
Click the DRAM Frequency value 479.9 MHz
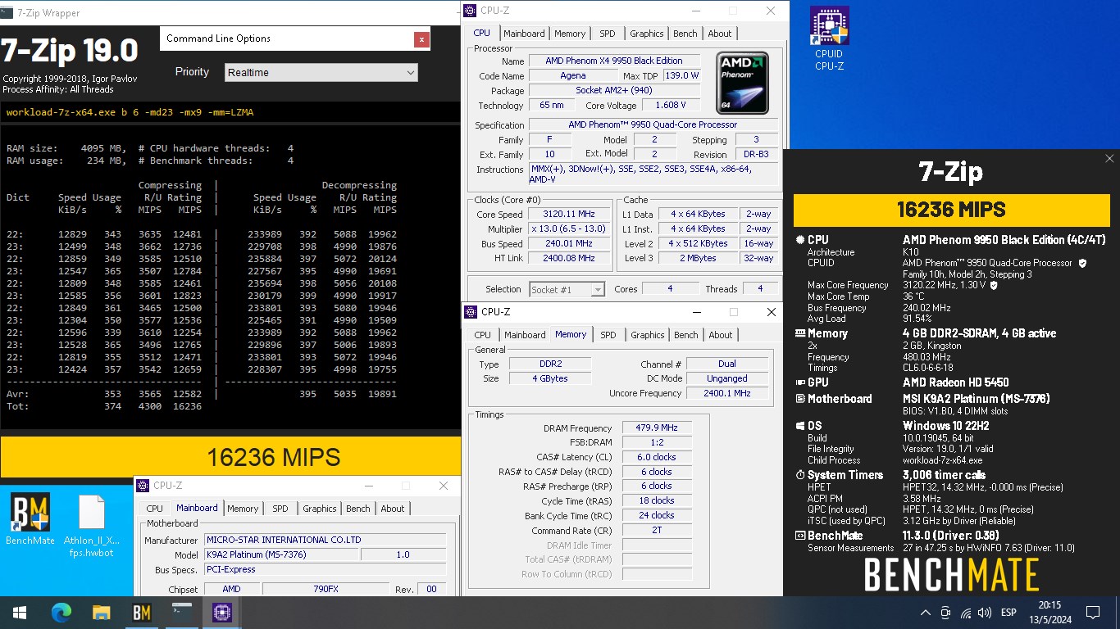click(657, 428)
